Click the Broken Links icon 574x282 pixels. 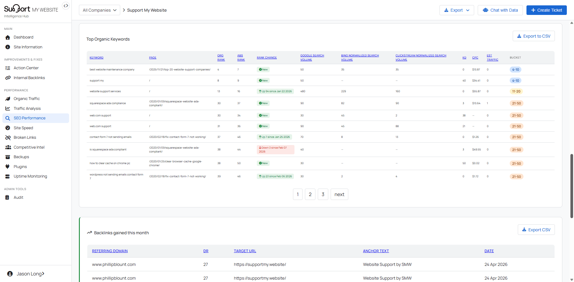click(x=8, y=138)
